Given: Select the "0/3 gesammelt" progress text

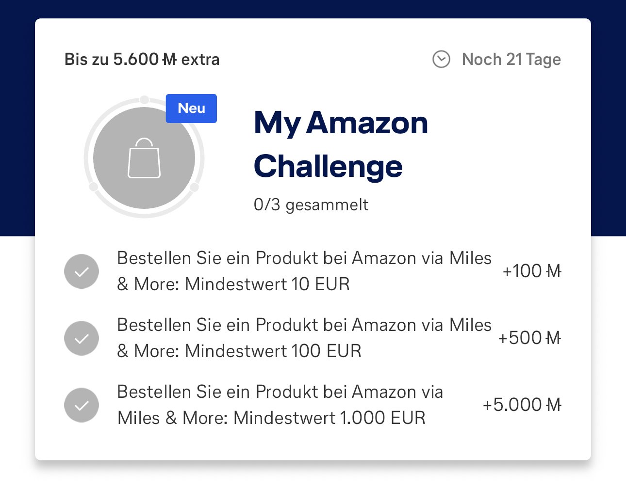Looking at the screenshot, I should [x=311, y=204].
